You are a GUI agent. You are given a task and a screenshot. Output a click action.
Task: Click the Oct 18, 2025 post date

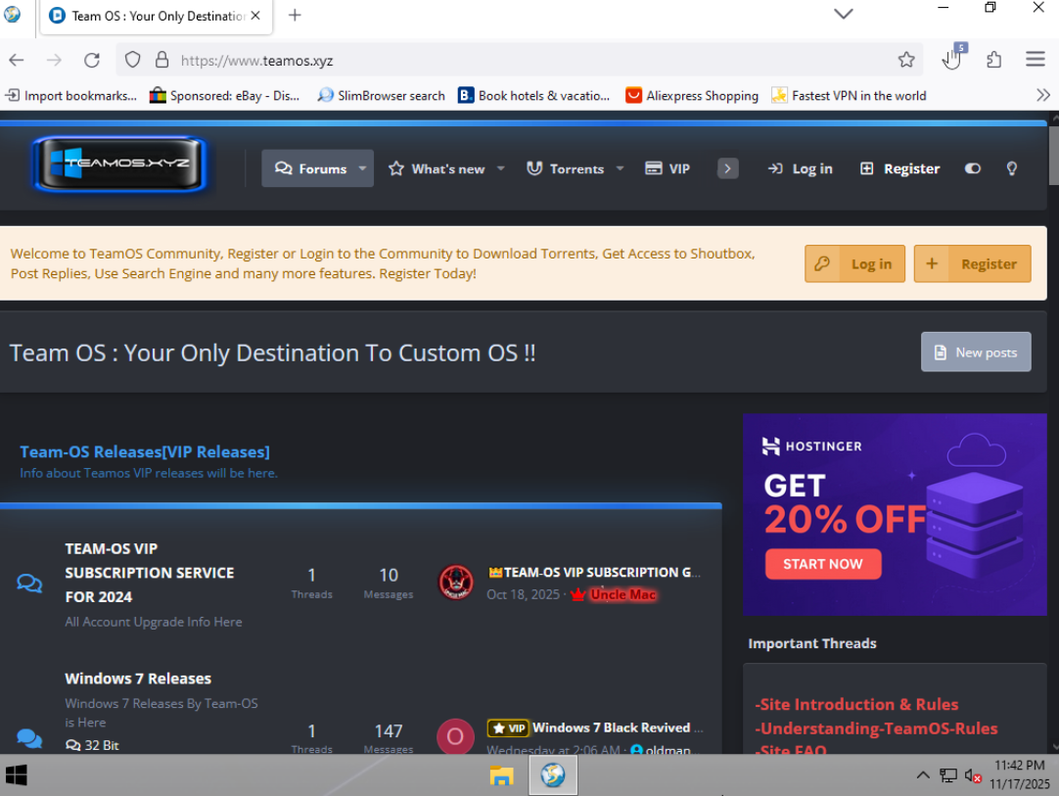click(524, 594)
